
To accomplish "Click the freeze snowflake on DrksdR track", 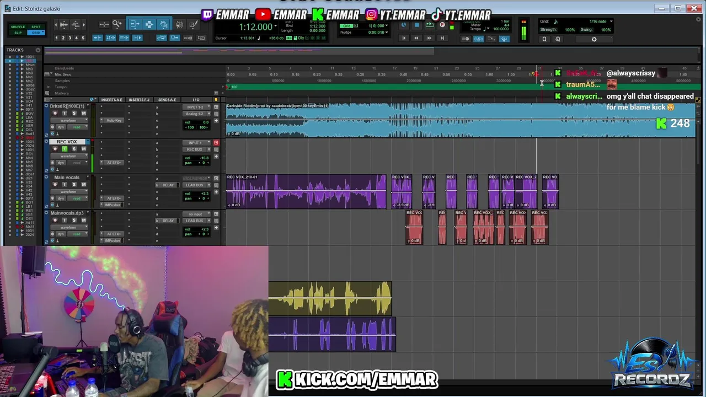I will coord(52,127).
